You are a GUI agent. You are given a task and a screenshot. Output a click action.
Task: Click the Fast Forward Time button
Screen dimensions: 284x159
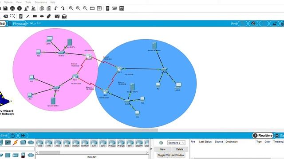(23, 136)
